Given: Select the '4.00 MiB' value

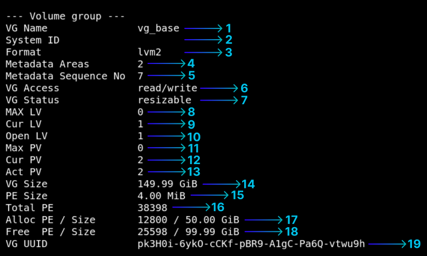Looking at the screenshot, I should click(x=161, y=196).
